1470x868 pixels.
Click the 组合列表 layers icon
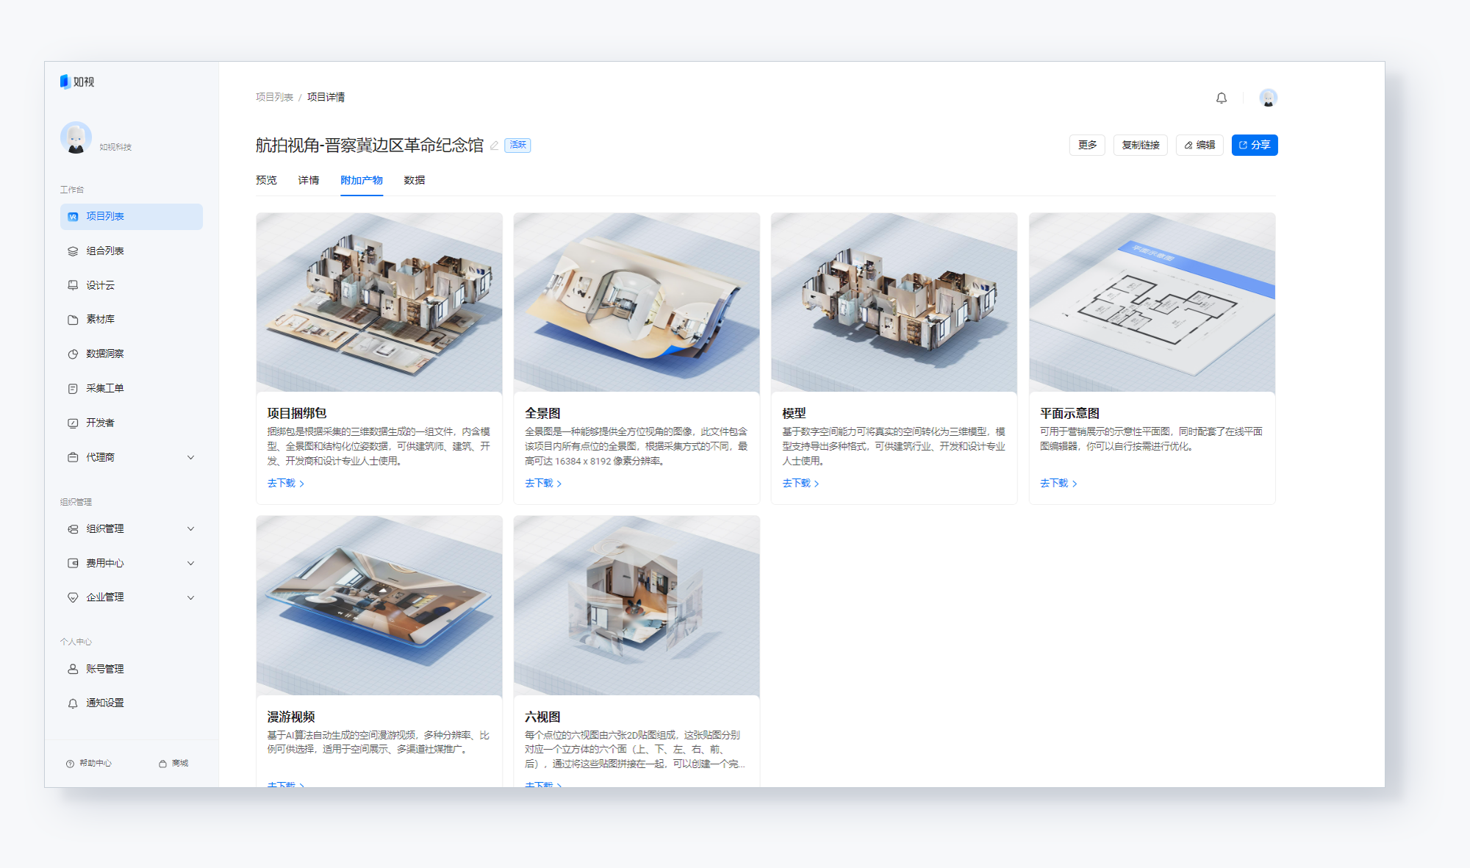(x=73, y=251)
